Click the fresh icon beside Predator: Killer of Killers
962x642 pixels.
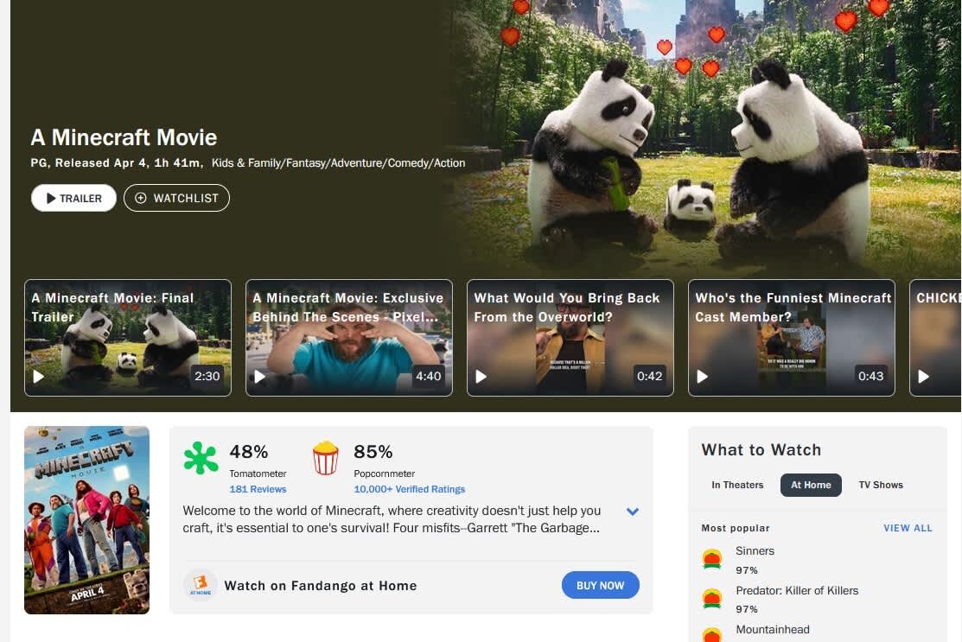(711, 599)
